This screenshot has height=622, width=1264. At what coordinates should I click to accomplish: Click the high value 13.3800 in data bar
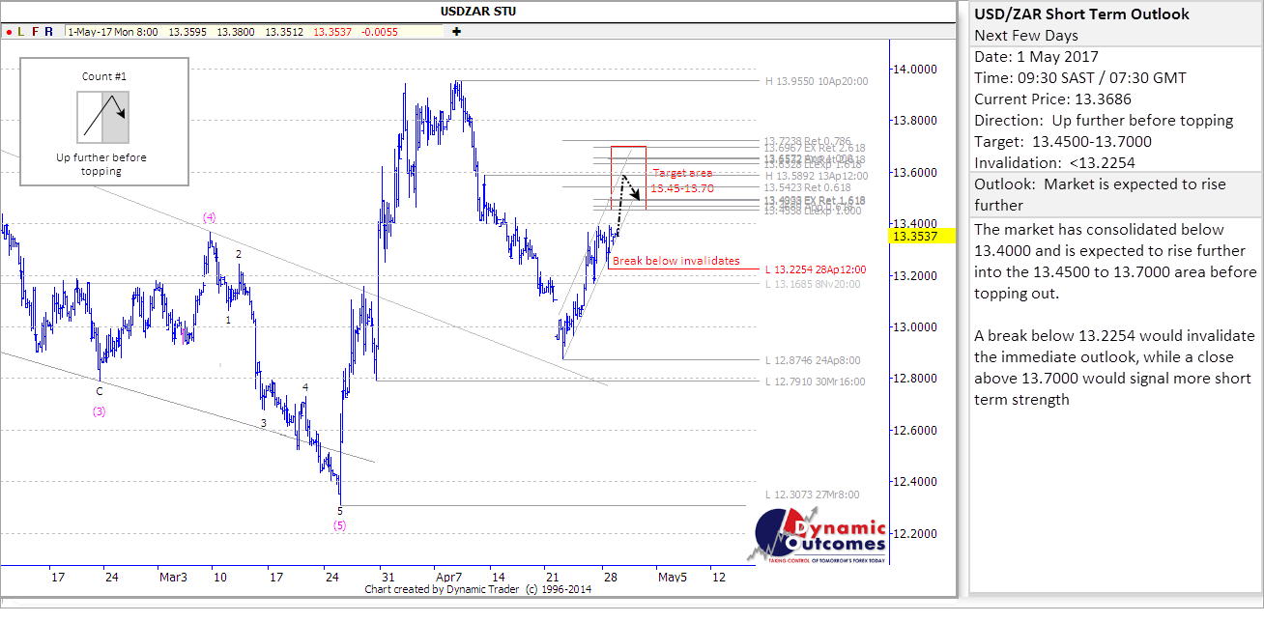coord(236,31)
